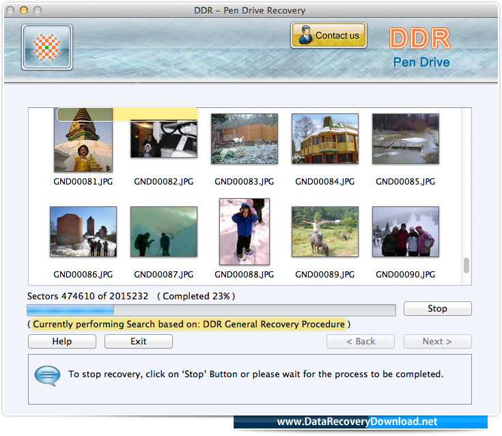Click the GND00085.JPG file name

click(x=406, y=182)
